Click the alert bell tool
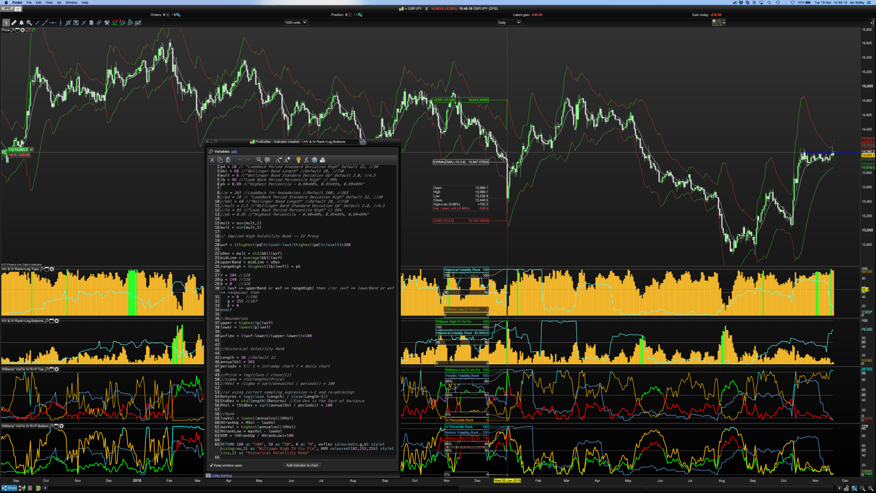This screenshot has width=876, height=493. tap(22, 23)
